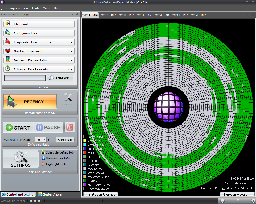This screenshot has width=256, height=204.
Task: Click Reset colors to default button
Action: coord(101,194)
